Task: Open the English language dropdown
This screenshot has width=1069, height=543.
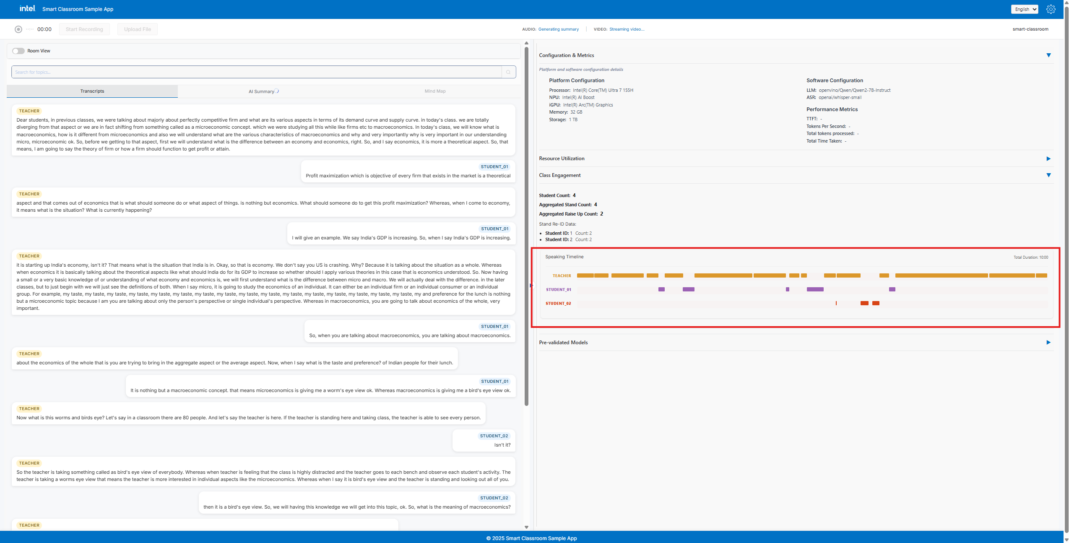Action: pyautogui.click(x=1024, y=9)
